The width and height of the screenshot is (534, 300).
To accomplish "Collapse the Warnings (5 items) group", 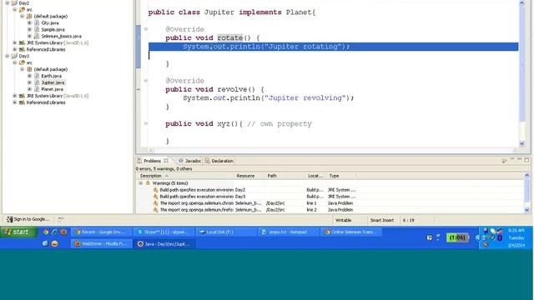I will [141, 183].
